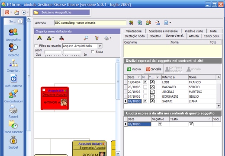225x156 pixels.
Task: Expand the print icon dropdown arrow
Action: (x=110, y=38)
